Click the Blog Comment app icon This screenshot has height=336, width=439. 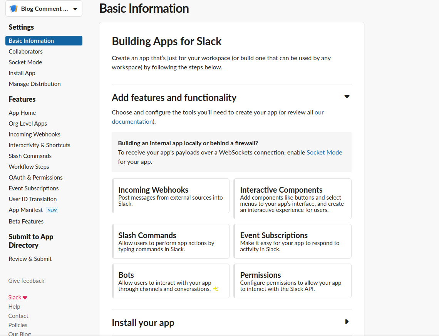14,9
